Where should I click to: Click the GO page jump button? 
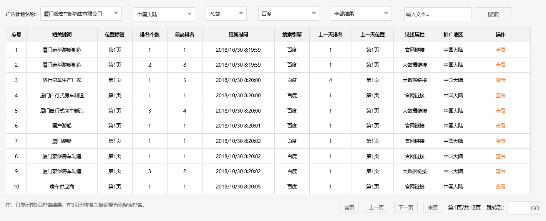point(535,207)
